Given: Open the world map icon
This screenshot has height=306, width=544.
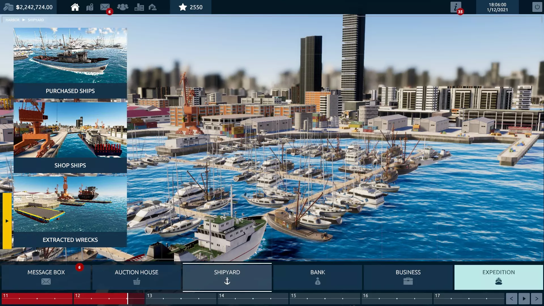Looking at the screenshot, I should pyautogui.click(x=90, y=7).
